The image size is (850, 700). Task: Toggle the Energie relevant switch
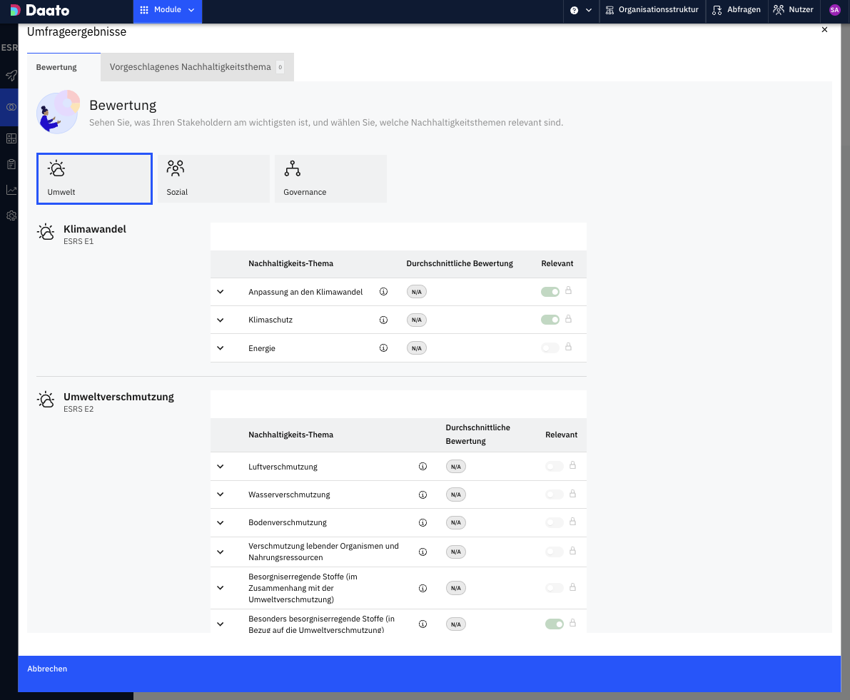550,348
